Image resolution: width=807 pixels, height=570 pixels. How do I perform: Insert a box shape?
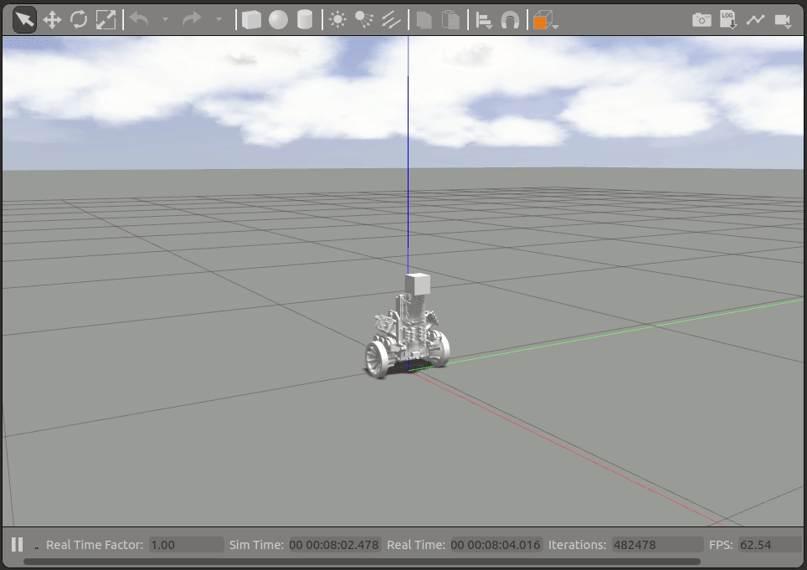tap(251, 20)
